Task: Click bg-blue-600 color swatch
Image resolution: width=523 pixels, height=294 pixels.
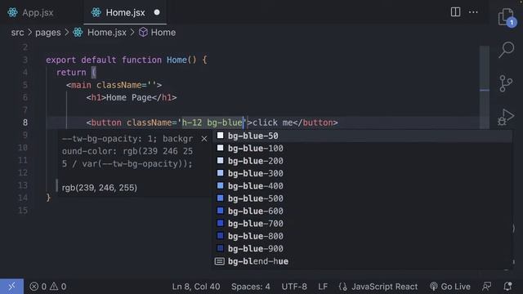Action: pyautogui.click(x=220, y=211)
